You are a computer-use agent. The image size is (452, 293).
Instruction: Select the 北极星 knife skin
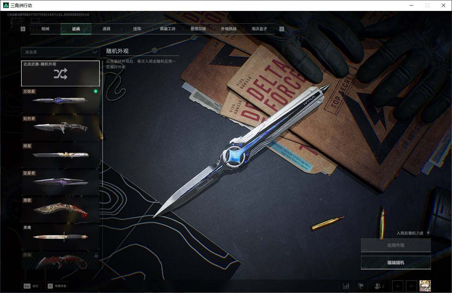tap(60, 100)
